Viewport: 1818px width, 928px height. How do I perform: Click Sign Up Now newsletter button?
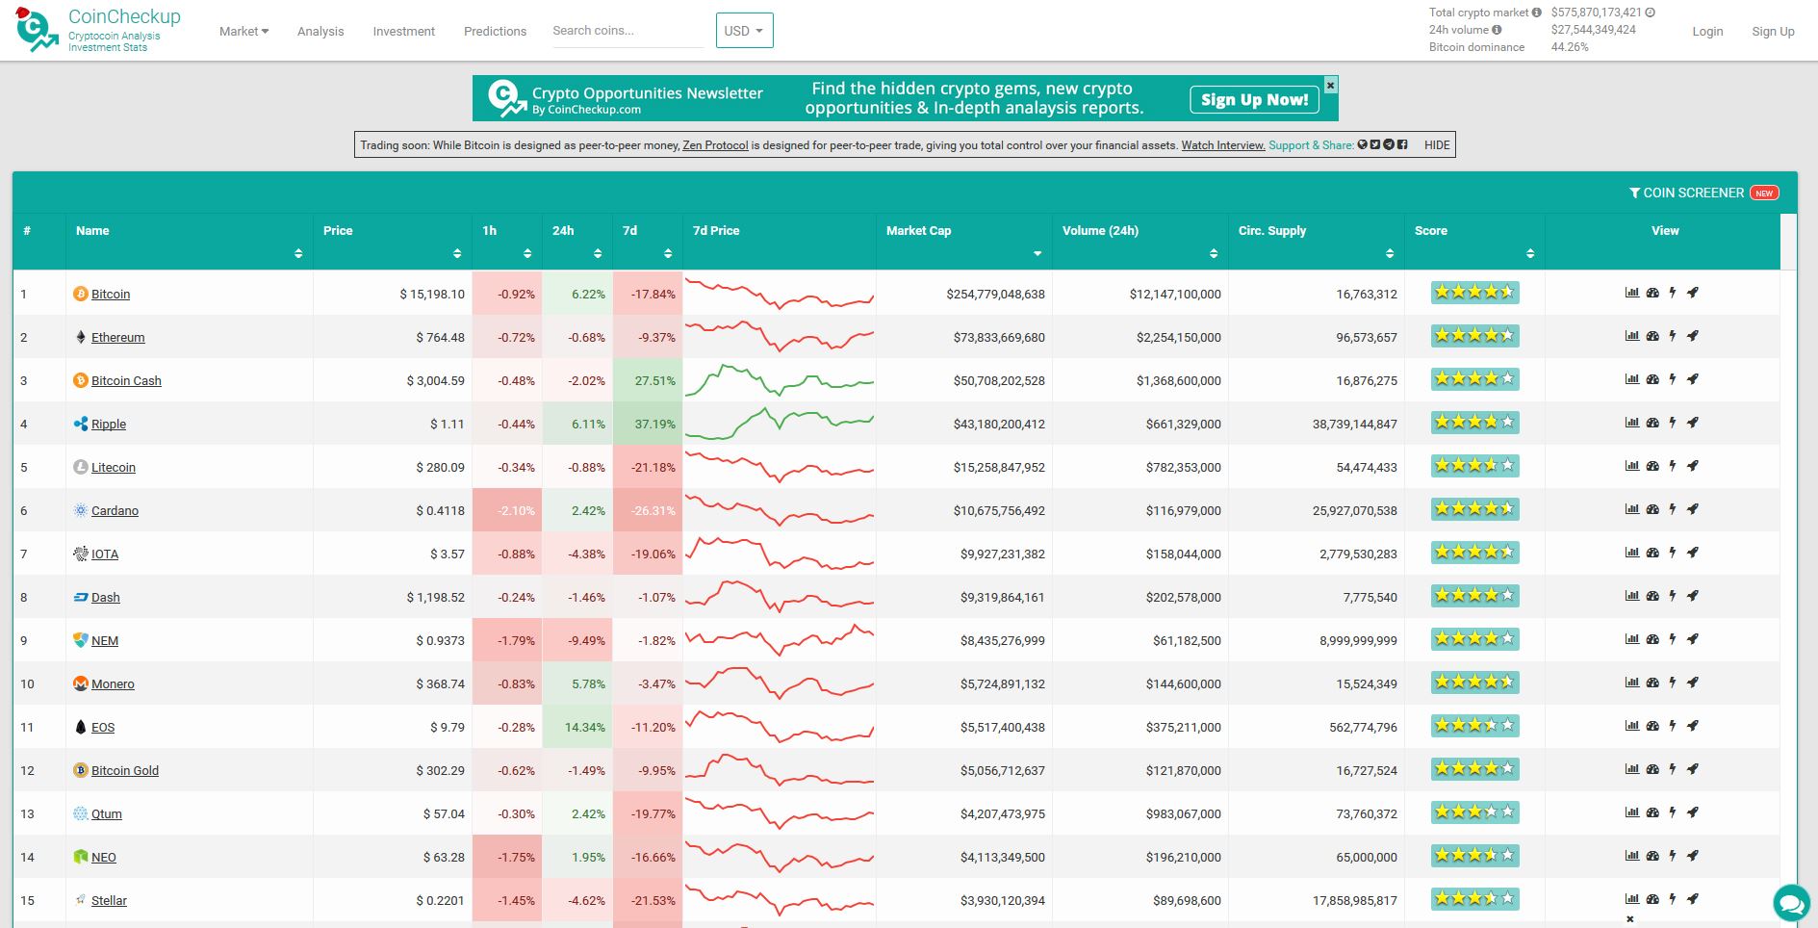[x=1254, y=99]
